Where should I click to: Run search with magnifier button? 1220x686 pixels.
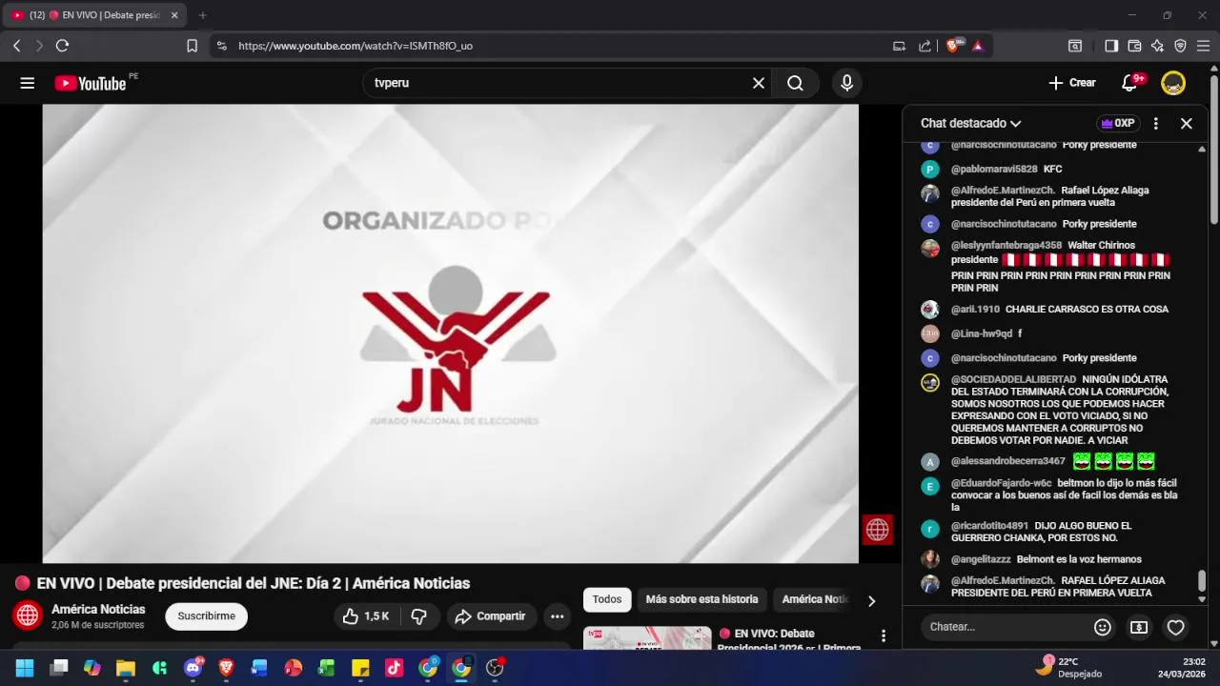coord(795,83)
